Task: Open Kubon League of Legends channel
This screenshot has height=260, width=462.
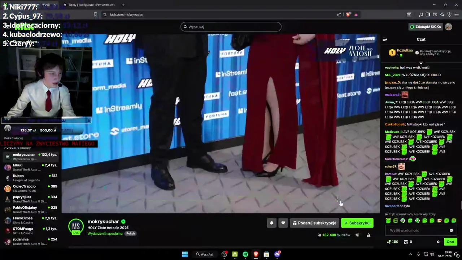Action: click(31, 178)
